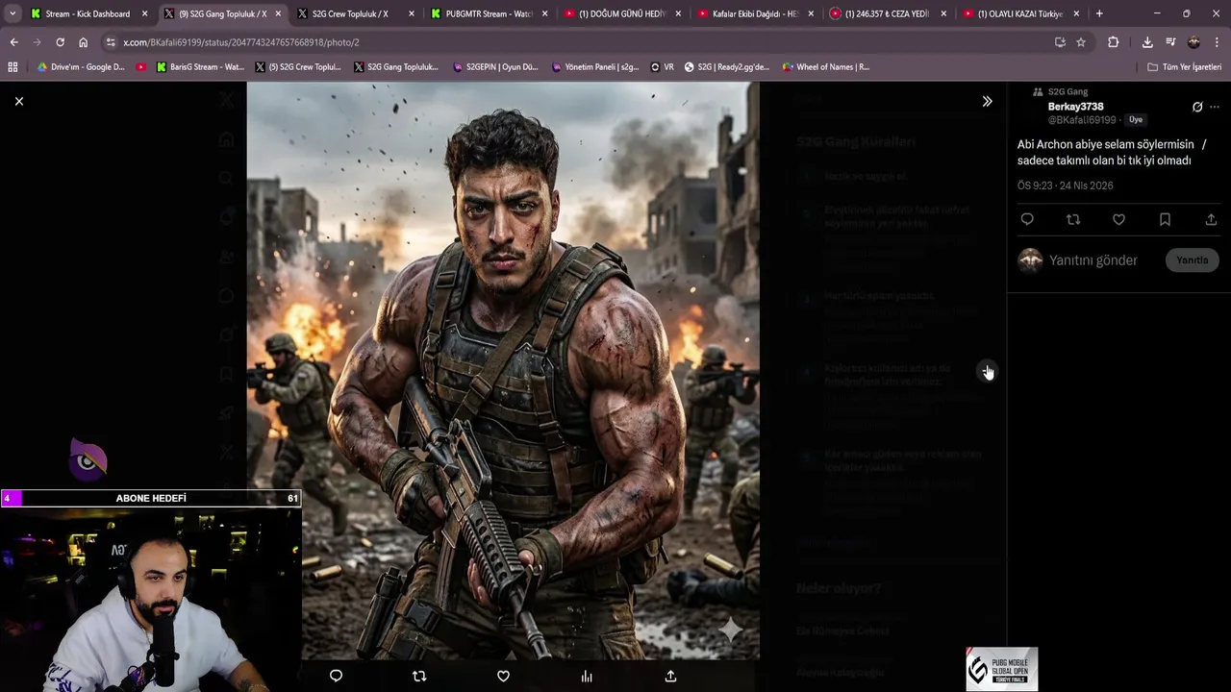Open S2G | Ready2.gg'de bookmark

tap(727, 67)
